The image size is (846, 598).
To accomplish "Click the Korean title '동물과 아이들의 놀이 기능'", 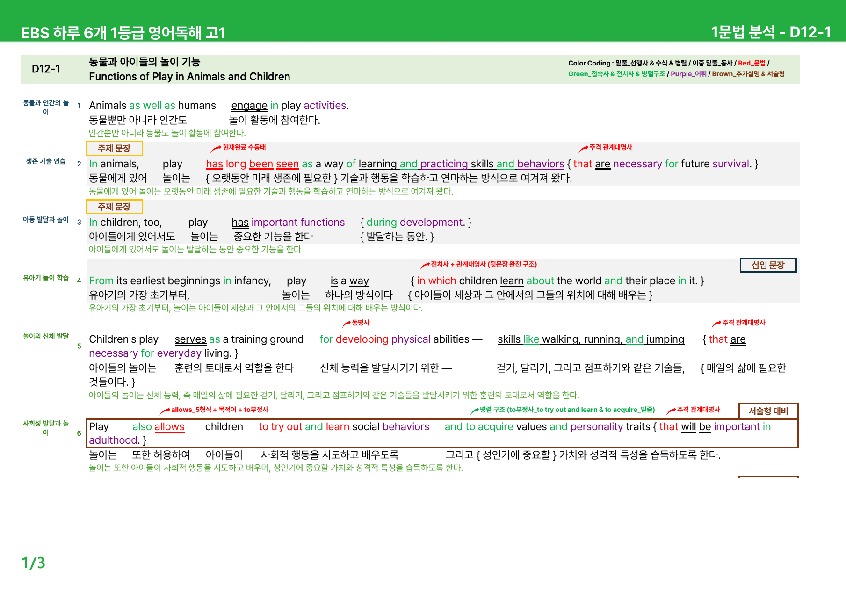I will click(145, 62).
